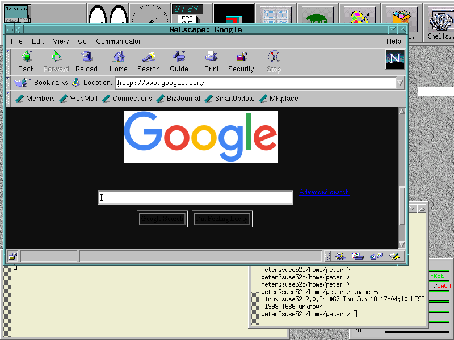
Task: Click the xeyes widget on the panel
Action: pyautogui.click(x=108, y=14)
